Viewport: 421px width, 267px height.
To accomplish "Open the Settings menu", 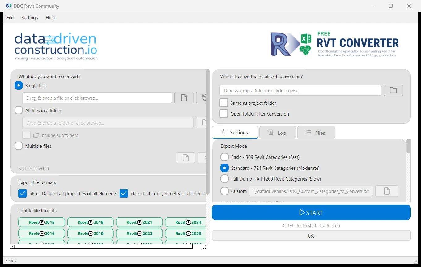I will (30, 18).
